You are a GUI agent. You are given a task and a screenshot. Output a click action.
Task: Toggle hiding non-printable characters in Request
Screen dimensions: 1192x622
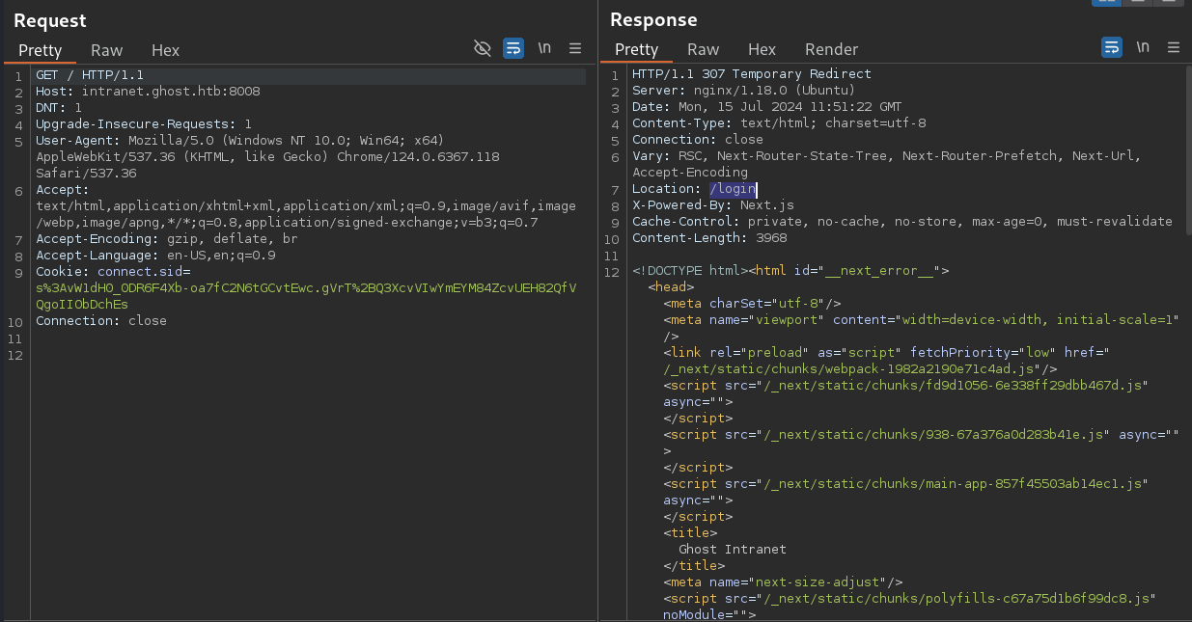pos(483,48)
